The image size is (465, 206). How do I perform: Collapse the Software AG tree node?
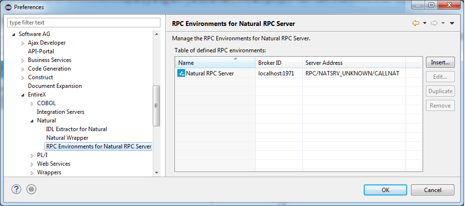coord(13,35)
